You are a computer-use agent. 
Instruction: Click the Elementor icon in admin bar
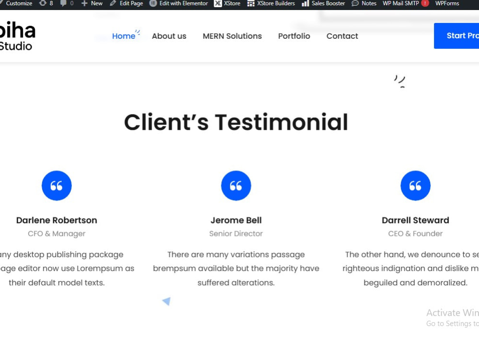153,3
